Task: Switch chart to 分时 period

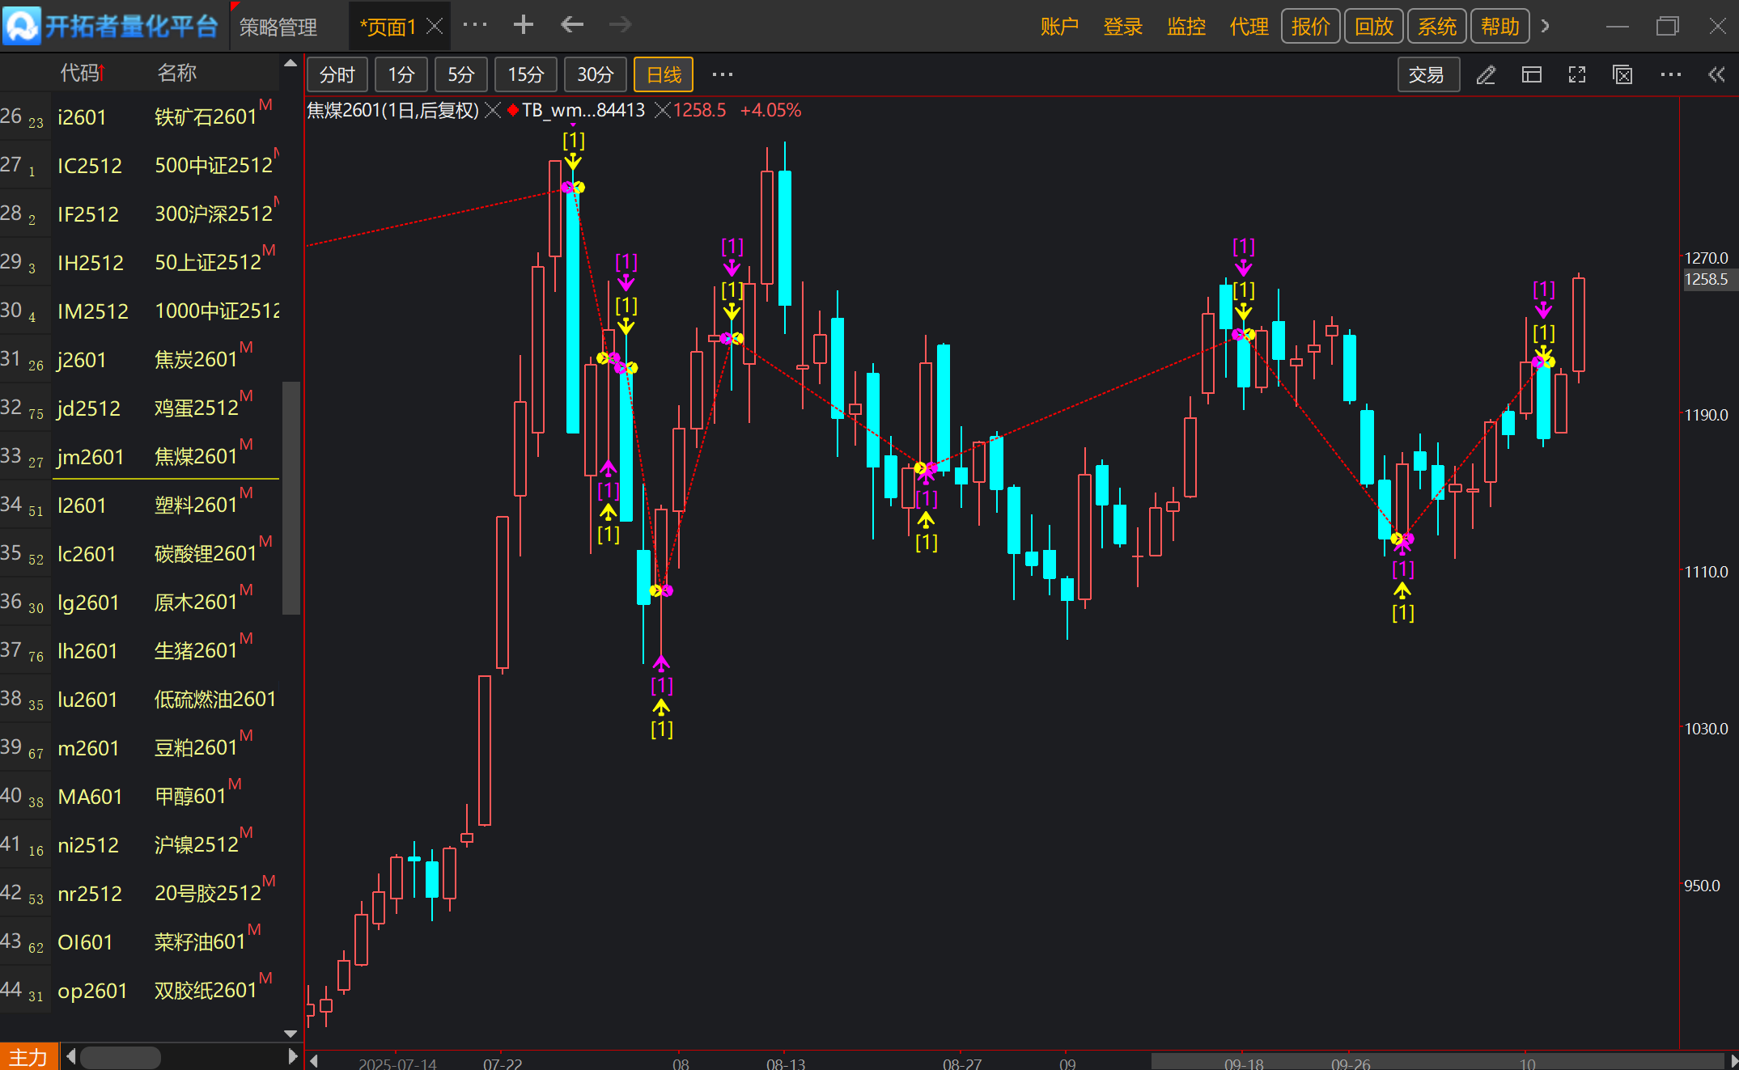Action: click(337, 75)
